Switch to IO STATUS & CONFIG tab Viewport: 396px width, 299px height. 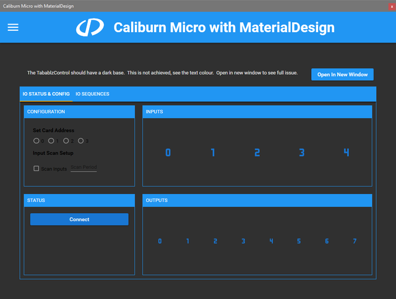coord(46,94)
